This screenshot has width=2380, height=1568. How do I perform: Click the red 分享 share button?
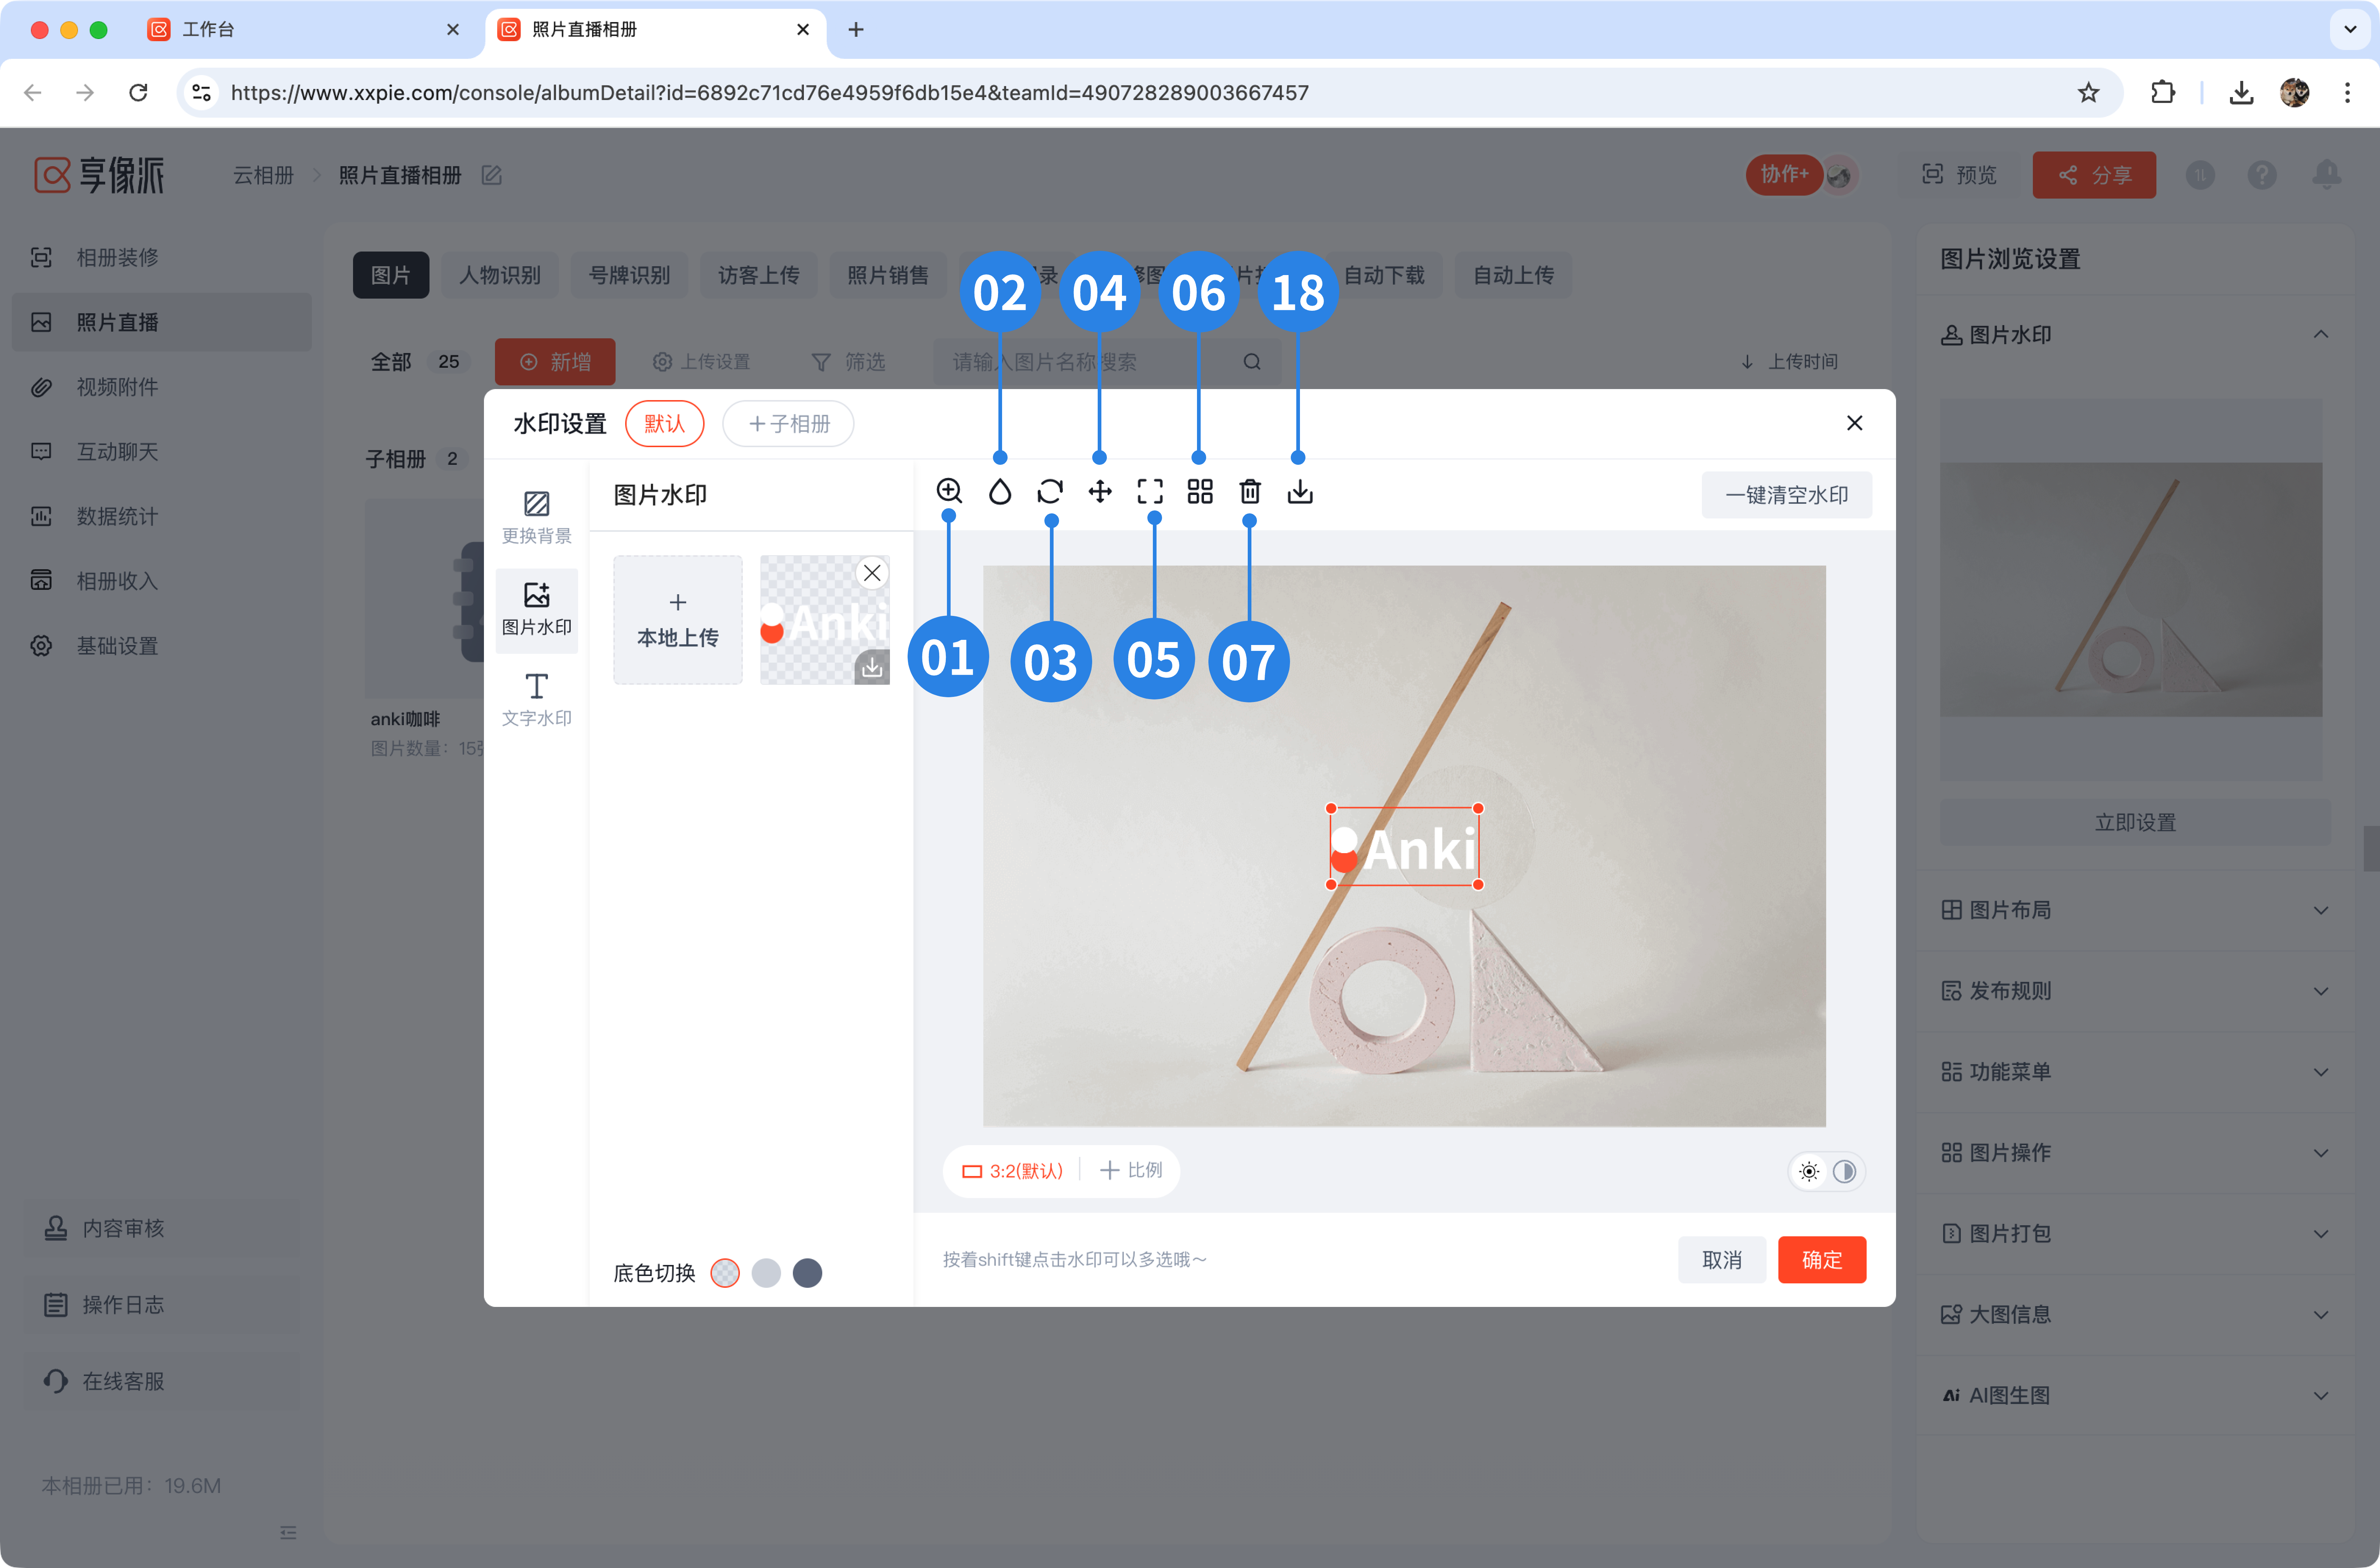coord(2094,175)
